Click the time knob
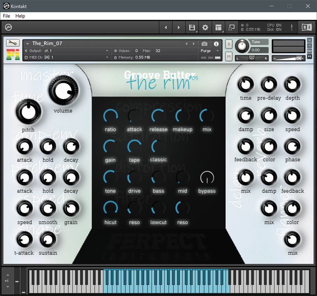Viewport: 317px width, 296px height. 246,84
